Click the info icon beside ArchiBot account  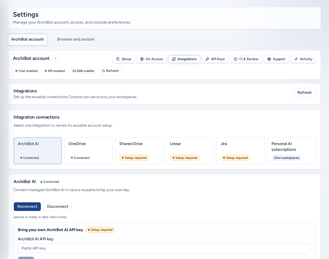55,58
